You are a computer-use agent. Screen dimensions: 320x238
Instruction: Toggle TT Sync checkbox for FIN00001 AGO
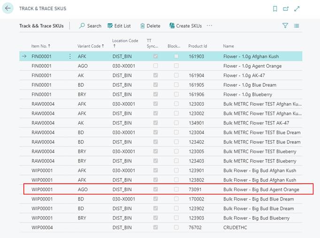(155, 66)
